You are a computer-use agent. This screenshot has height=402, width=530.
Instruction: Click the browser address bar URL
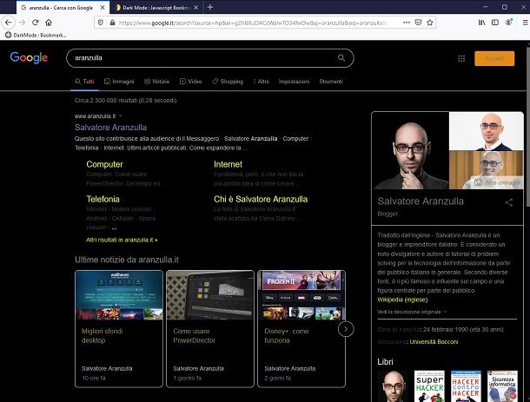(x=254, y=23)
